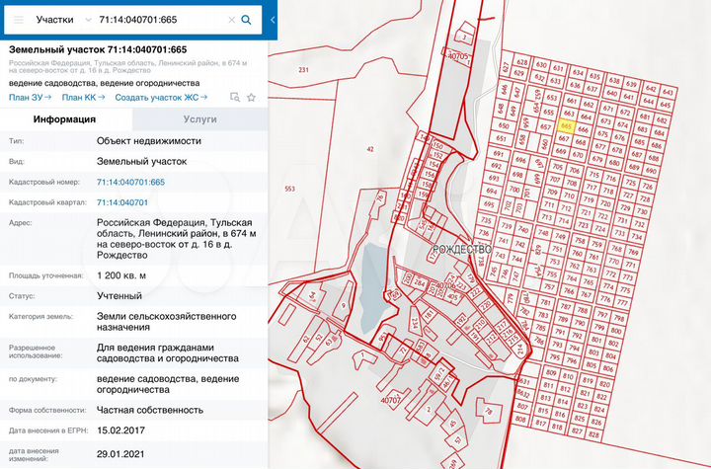Follow cadastral quarter link 71:14:040701
Screen dimensions: 711x469
coord(122,202)
